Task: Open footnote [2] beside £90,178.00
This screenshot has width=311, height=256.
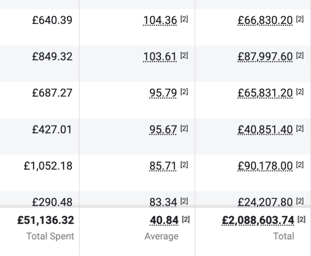Action: [300, 165]
